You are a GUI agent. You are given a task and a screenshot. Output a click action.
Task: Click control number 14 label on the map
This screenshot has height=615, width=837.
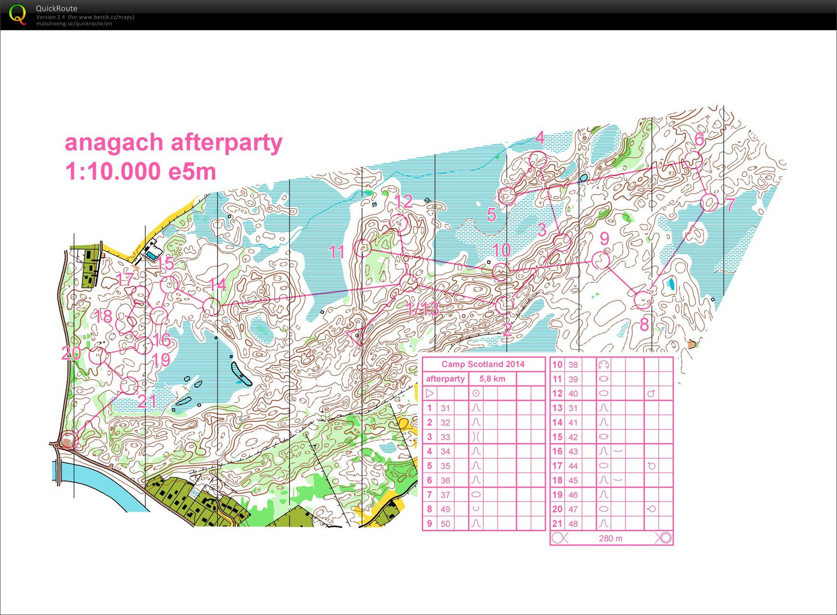click(x=217, y=285)
